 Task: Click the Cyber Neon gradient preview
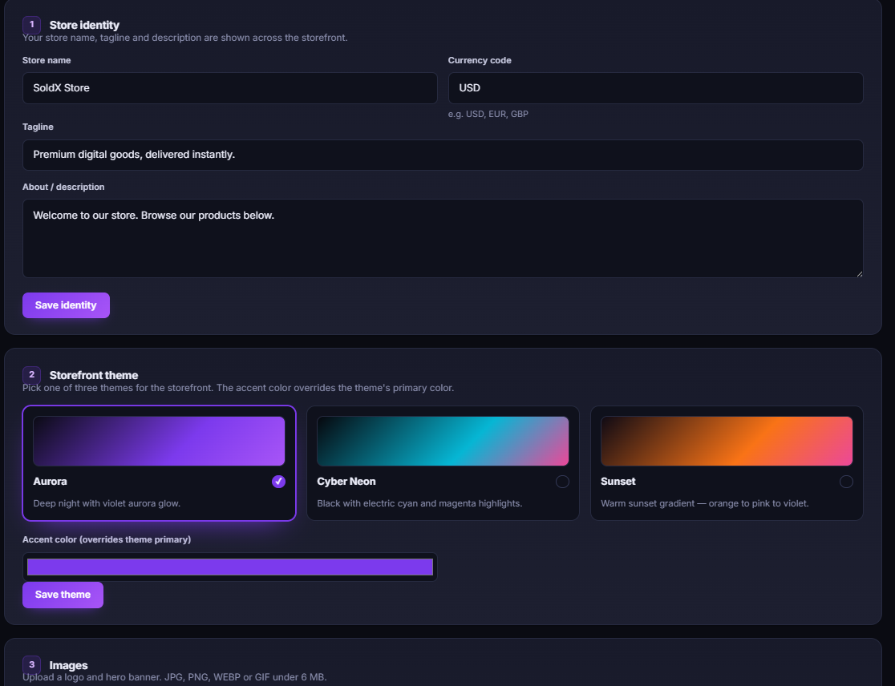click(x=443, y=441)
